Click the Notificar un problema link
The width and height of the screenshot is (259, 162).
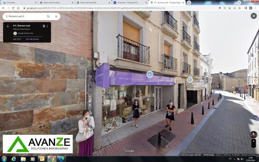[x=249, y=155]
